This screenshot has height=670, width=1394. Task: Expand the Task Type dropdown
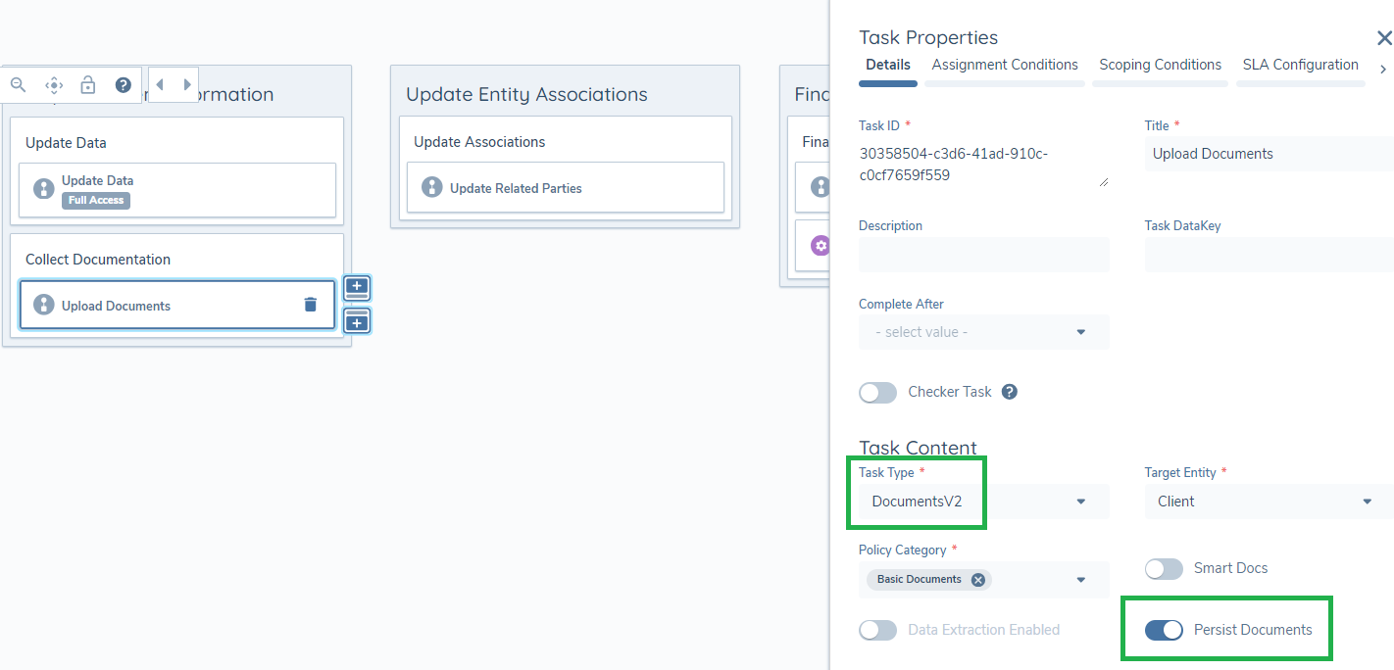coord(983,502)
